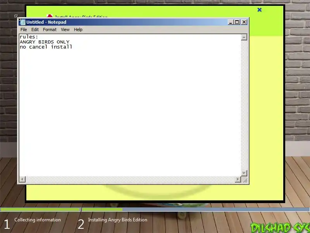Click the 'Untitled - Notepad' title text
The image size is (310, 233).
[46, 22]
